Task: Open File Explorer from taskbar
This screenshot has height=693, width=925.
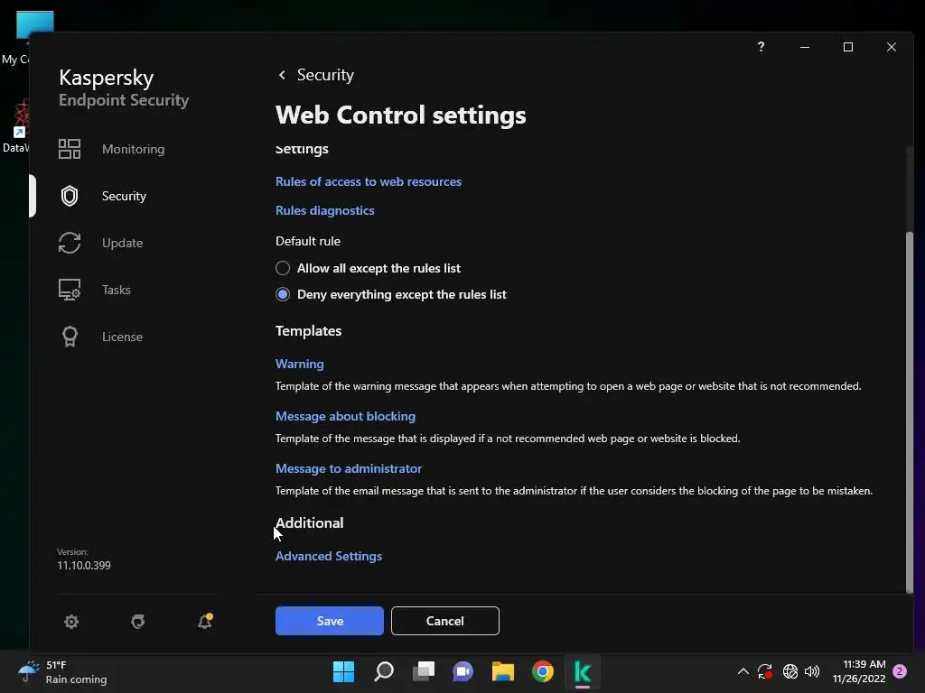Action: [502, 671]
